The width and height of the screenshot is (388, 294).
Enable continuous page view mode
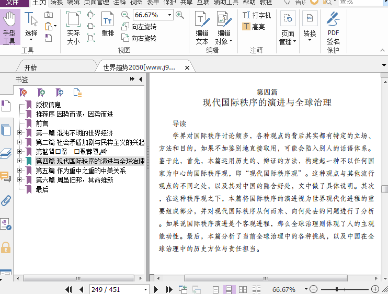click(229, 289)
